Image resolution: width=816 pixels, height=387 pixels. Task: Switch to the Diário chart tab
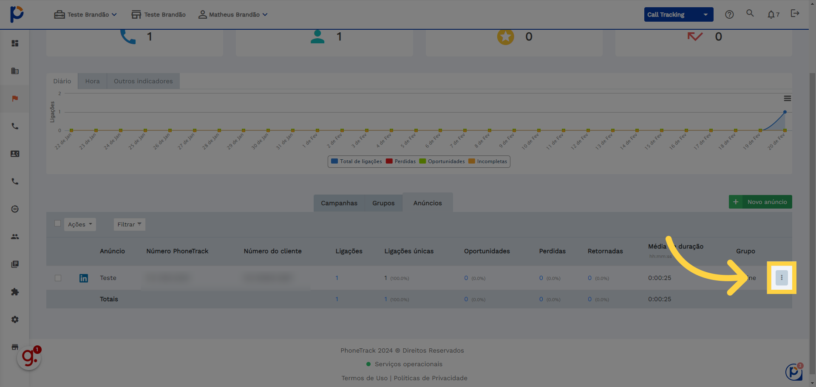click(62, 81)
